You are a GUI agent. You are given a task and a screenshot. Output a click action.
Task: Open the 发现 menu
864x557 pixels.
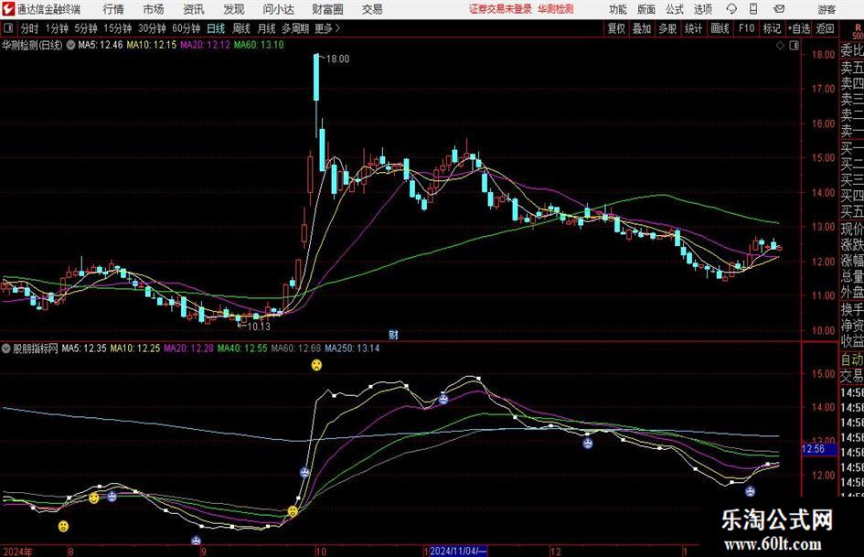[x=234, y=9]
